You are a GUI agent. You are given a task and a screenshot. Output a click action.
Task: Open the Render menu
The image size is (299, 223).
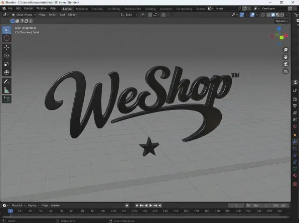click(28, 8)
